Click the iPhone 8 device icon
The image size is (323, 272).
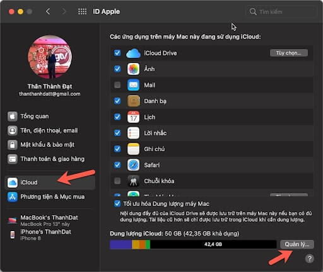tap(13, 235)
